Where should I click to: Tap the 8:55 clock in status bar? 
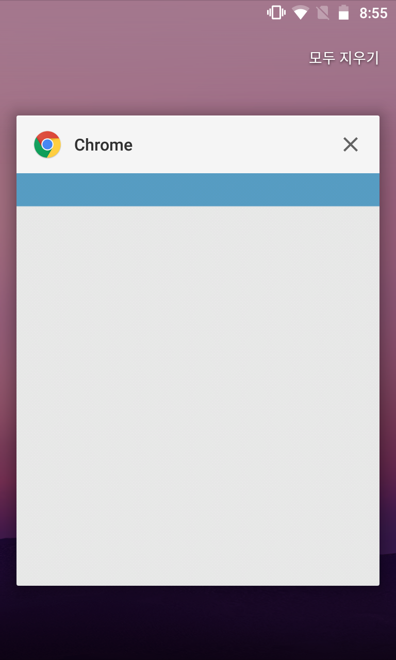(373, 13)
